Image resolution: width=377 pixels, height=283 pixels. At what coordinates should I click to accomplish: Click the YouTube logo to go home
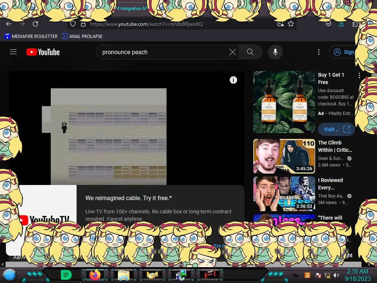43,52
